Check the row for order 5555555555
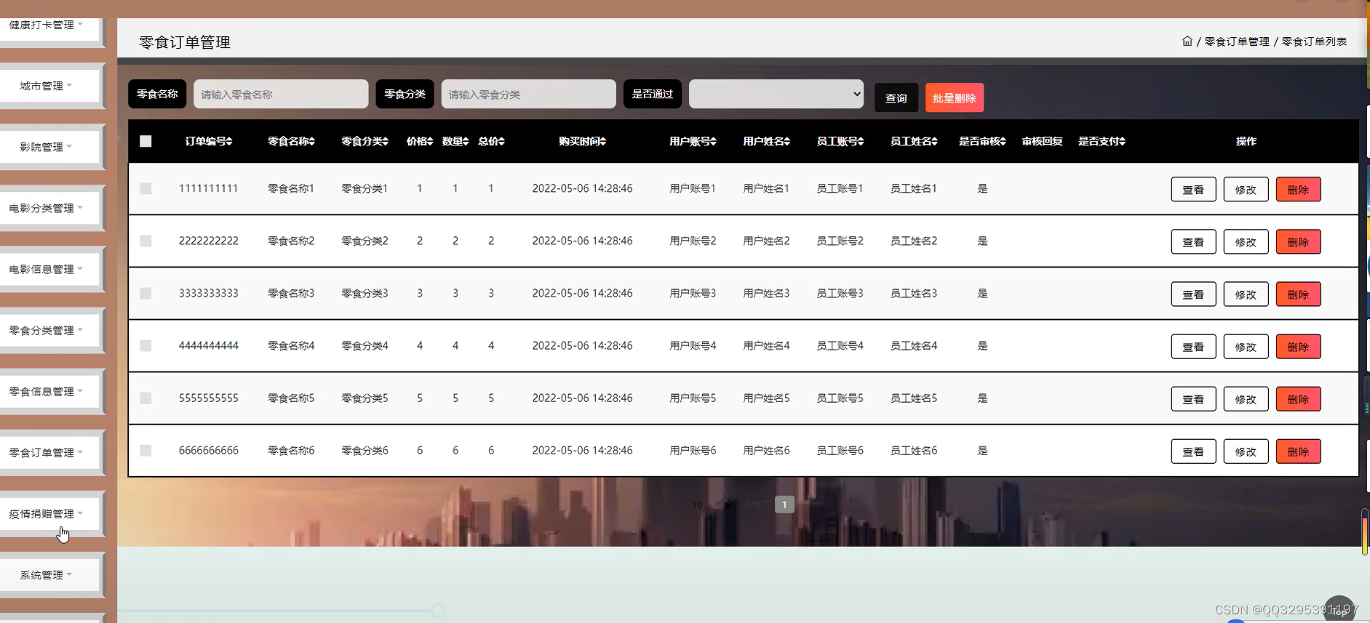Image resolution: width=1370 pixels, height=623 pixels. click(x=146, y=398)
